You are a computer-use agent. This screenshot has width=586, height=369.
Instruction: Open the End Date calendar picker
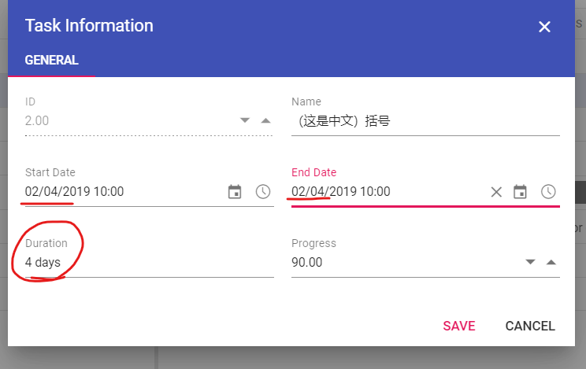tap(520, 192)
